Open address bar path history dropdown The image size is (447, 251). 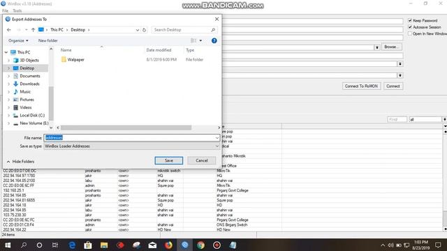click(138, 30)
